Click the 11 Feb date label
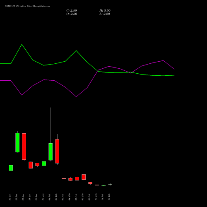The image size is (207, 207). (x=103, y=197)
